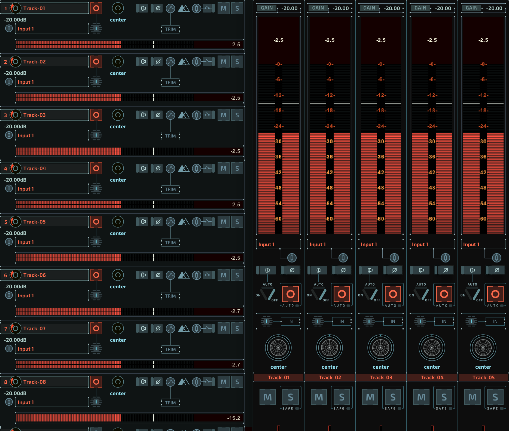The width and height of the screenshot is (509, 431).
Task: Select the Track-03 label at strip bottom
Action: tap(381, 377)
